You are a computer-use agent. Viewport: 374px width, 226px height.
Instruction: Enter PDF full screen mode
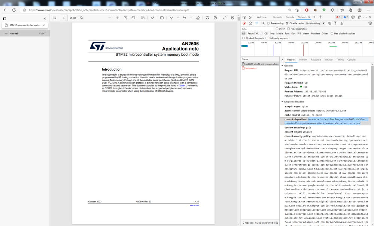tap(225, 18)
